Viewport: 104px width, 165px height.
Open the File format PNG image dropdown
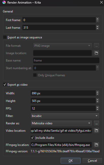point(63,46)
